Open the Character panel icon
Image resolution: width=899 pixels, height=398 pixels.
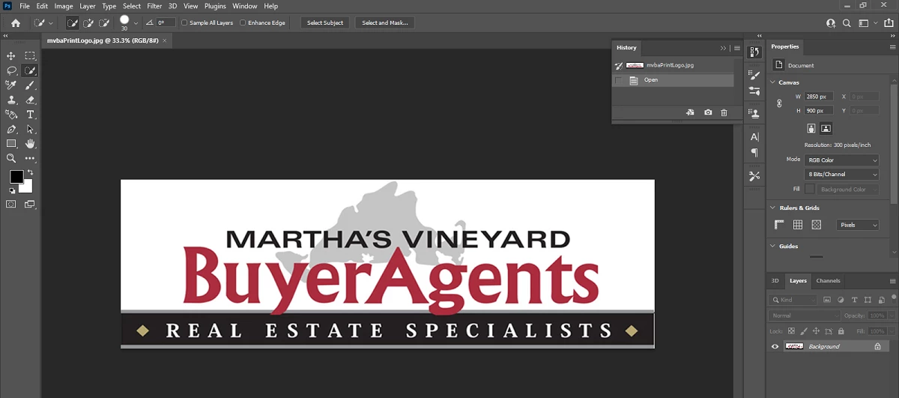pos(754,137)
